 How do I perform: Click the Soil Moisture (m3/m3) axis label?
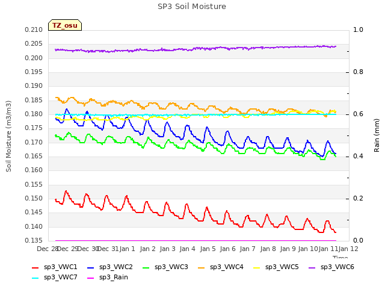coord(8,136)
